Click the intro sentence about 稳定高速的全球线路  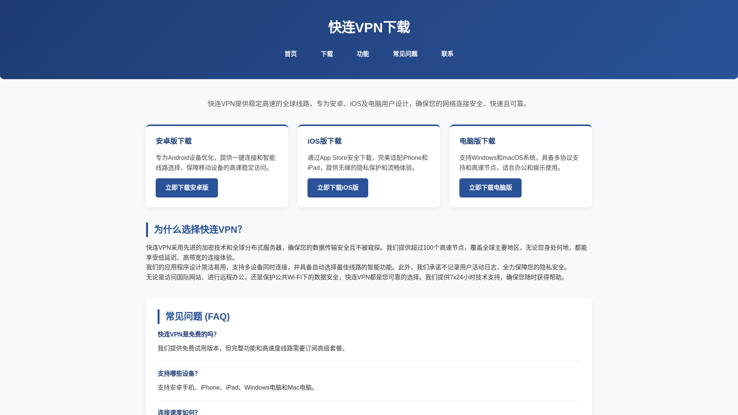tap(369, 104)
